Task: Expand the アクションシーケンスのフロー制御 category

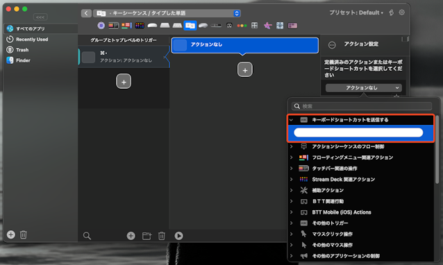Action: click(292, 146)
